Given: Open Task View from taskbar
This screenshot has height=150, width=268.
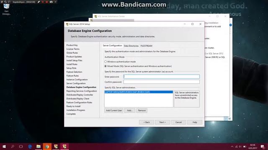Looking at the screenshot, I should click(x=21, y=146).
